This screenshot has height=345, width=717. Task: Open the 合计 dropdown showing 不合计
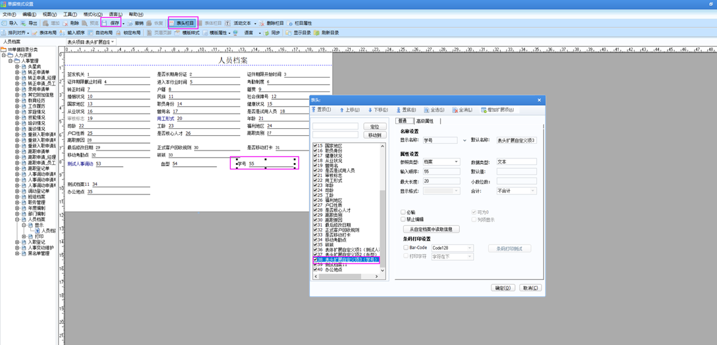coord(533,191)
